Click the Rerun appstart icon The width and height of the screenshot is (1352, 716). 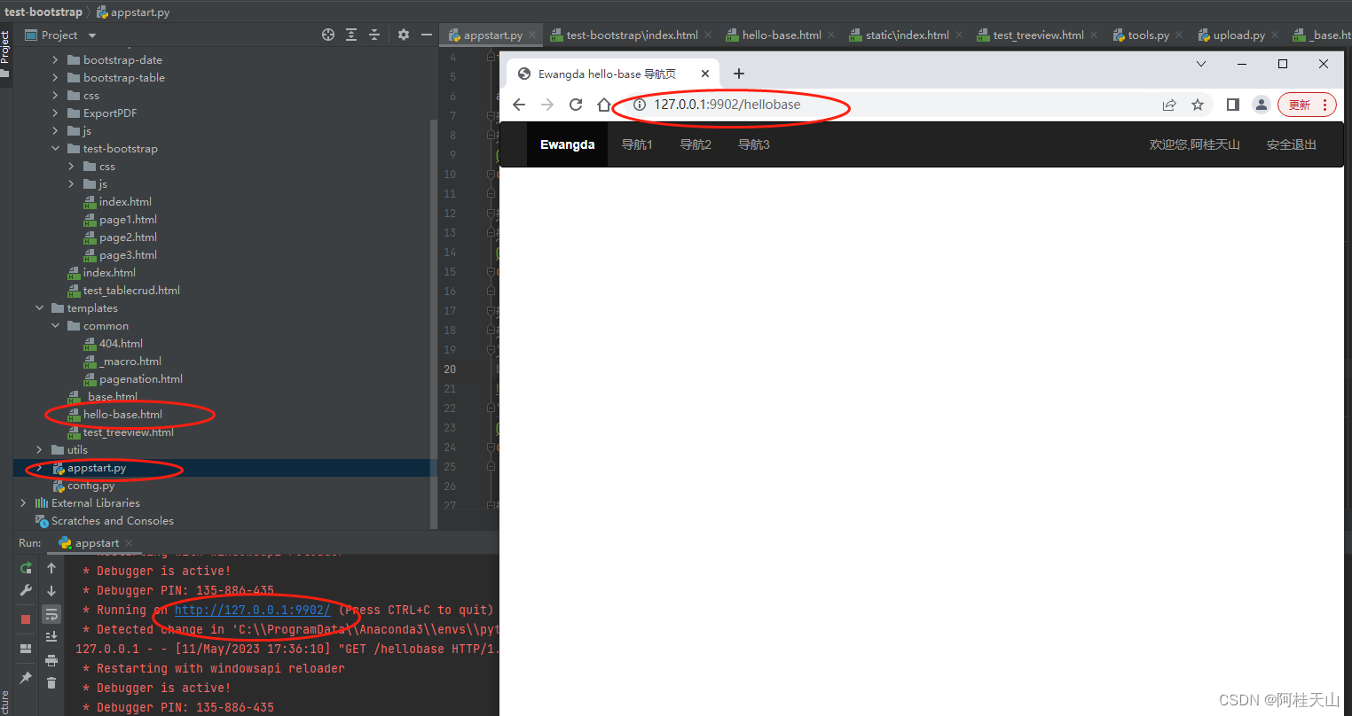click(26, 568)
